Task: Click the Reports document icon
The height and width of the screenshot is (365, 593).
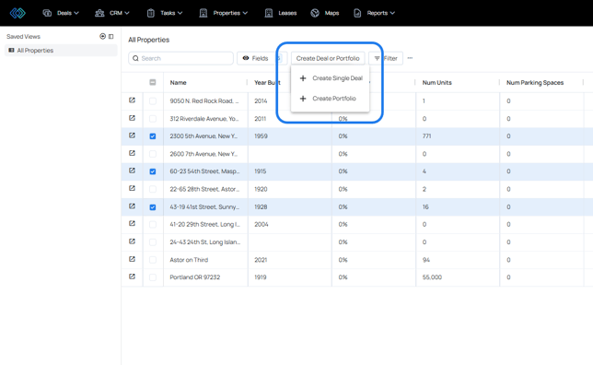Action: 357,13
